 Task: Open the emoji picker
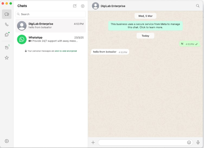coord(189,143)
